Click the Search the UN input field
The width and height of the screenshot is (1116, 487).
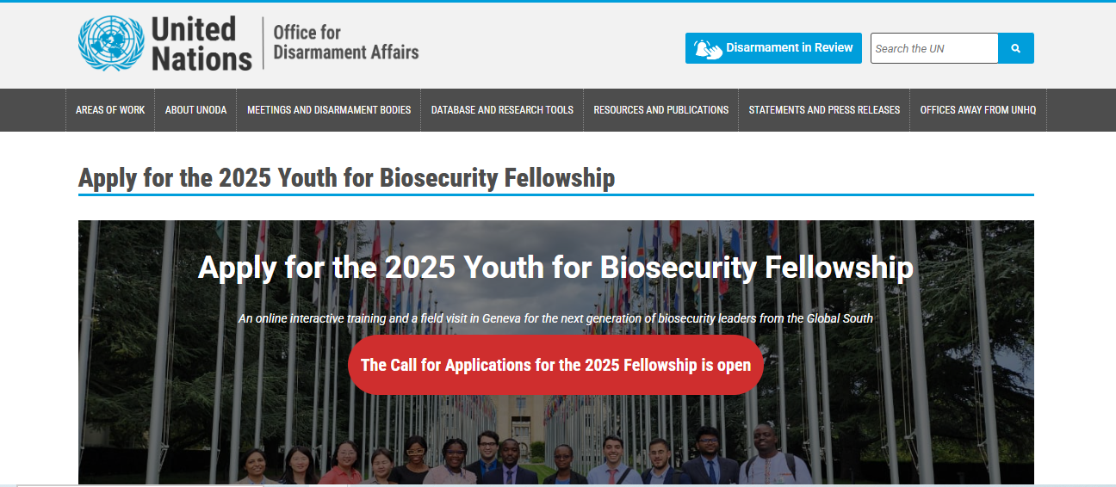tap(934, 48)
